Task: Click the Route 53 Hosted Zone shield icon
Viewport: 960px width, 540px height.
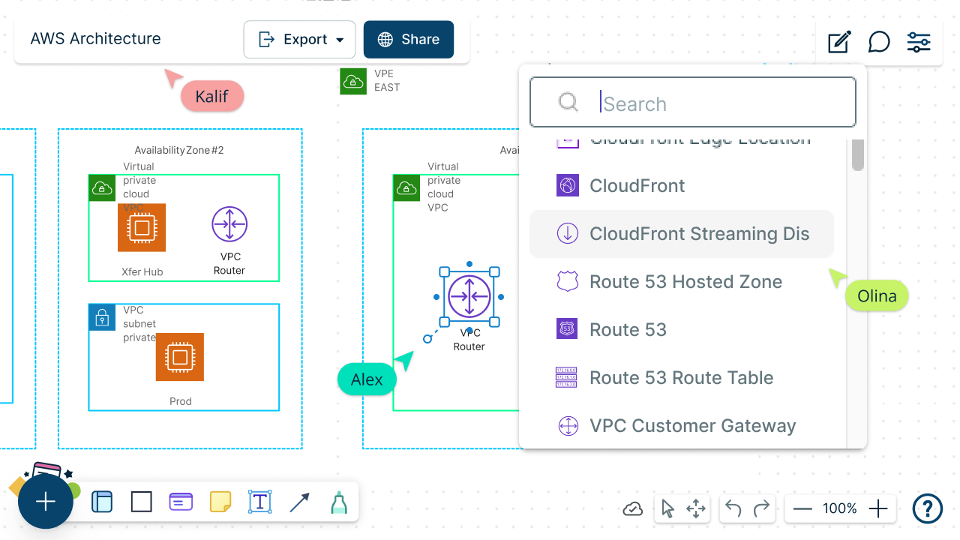Action: (568, 282)
